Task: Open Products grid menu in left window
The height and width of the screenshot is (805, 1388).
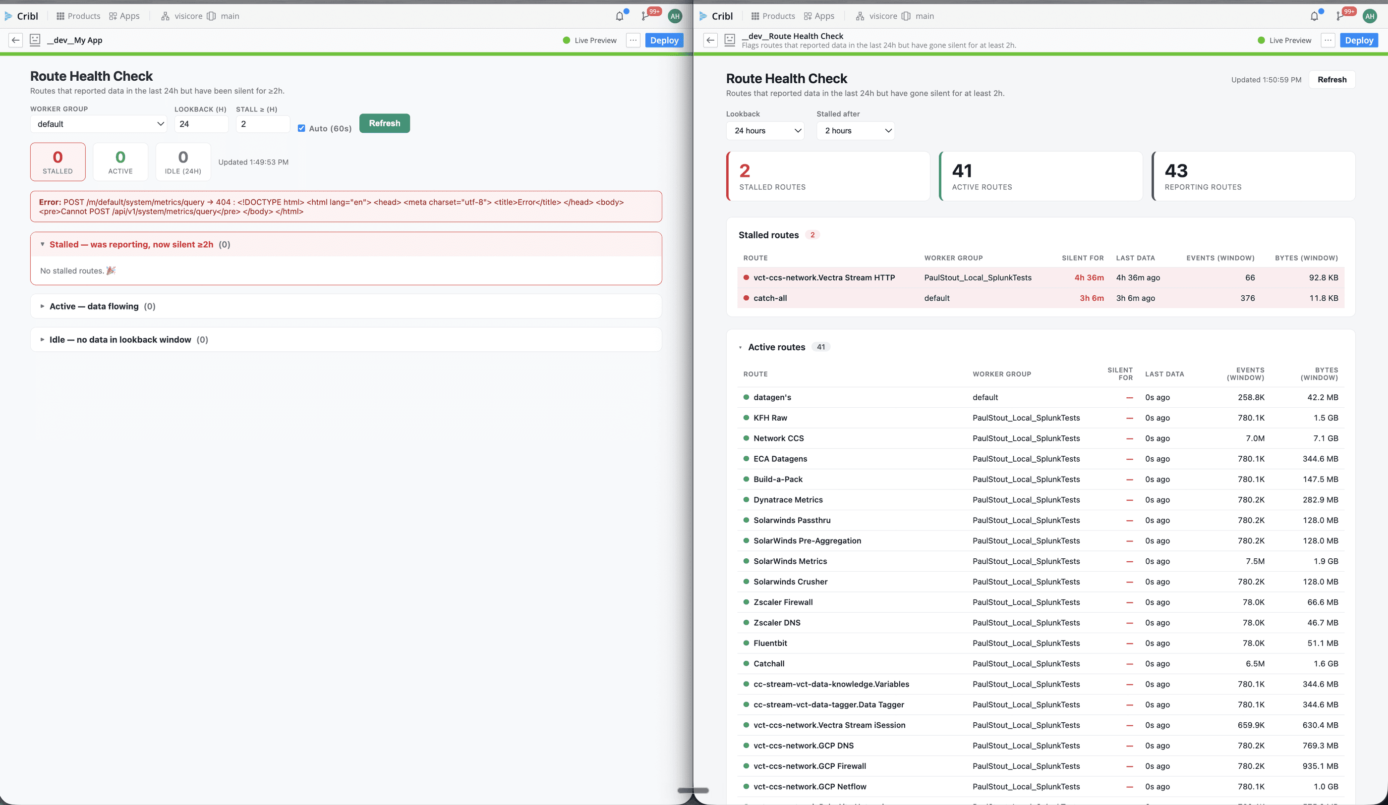Action: coord(78,16)
